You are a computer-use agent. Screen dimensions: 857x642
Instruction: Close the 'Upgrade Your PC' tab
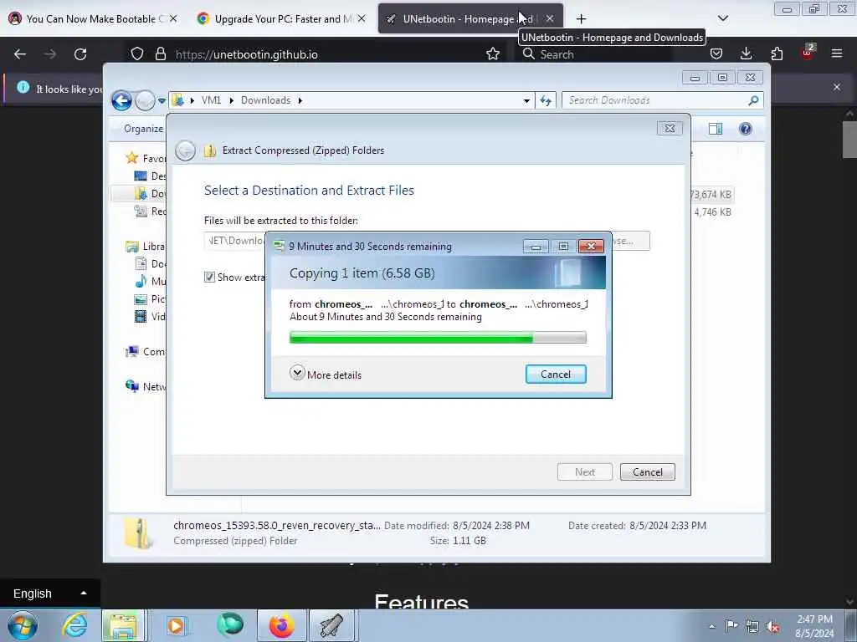click(362, 19)
